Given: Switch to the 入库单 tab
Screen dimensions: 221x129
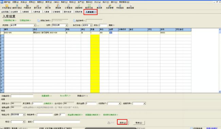Looking at the screenshot, I should click(x=46, y=12).
